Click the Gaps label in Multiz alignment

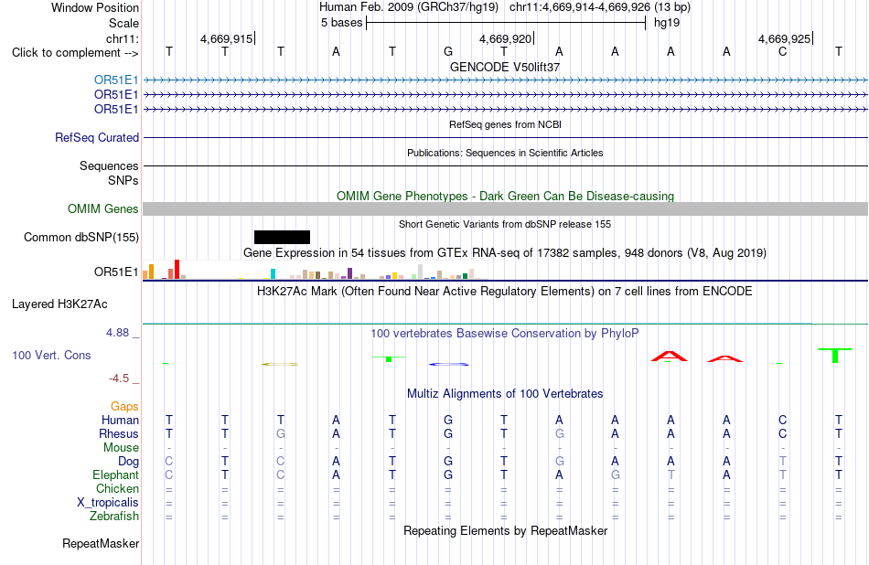click(124, 407)
